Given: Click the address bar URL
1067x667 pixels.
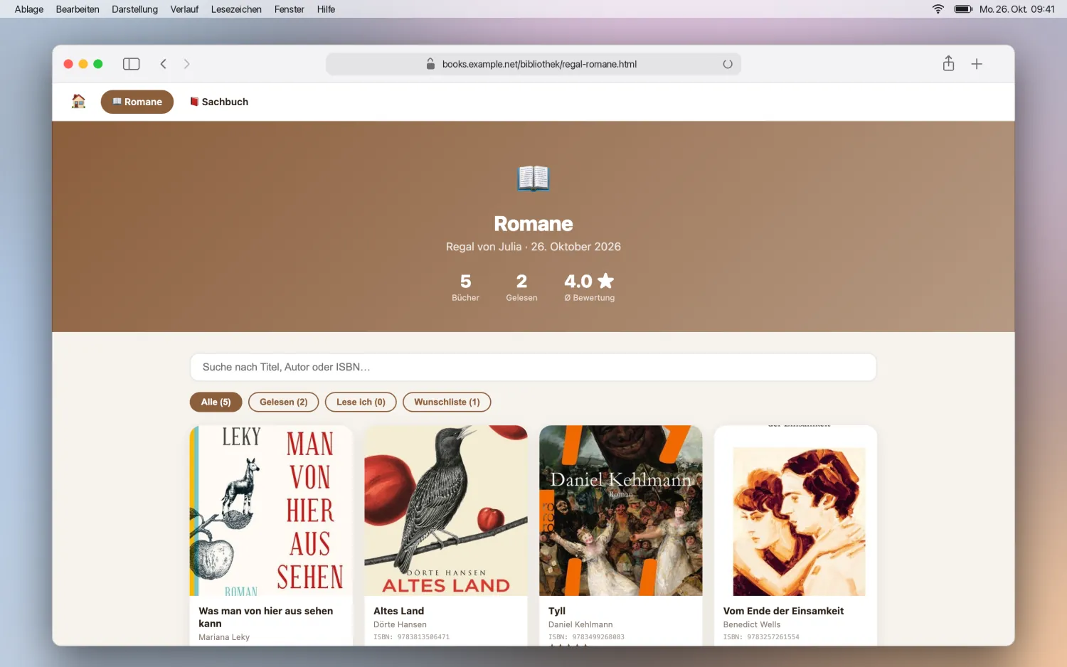Looking at the screenshot, I should (x=539, y=64).
